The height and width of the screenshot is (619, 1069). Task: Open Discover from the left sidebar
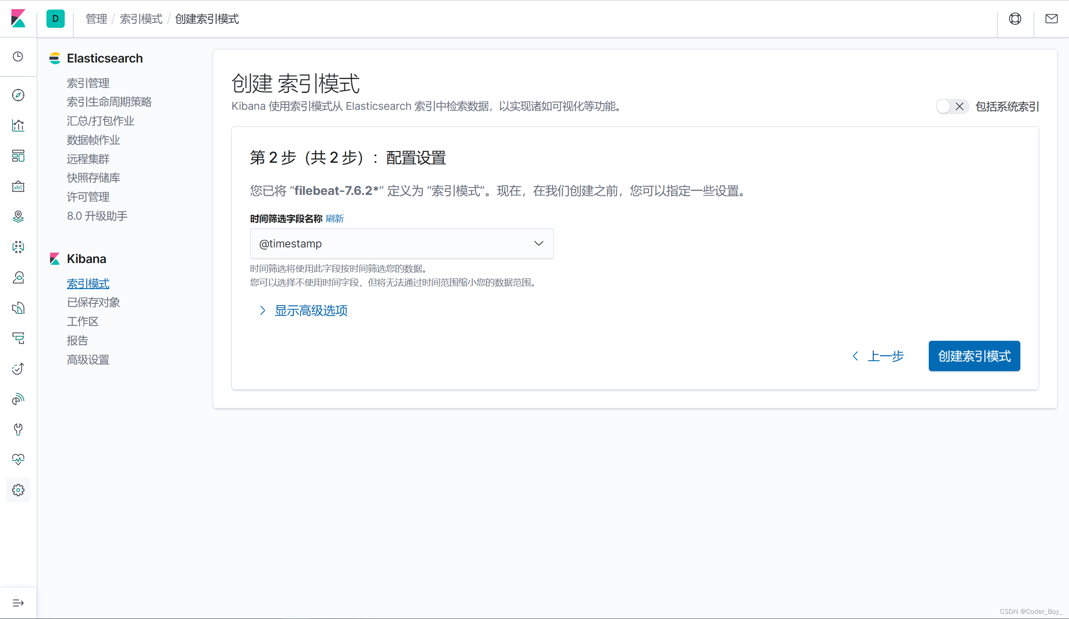tap(18, 95)
